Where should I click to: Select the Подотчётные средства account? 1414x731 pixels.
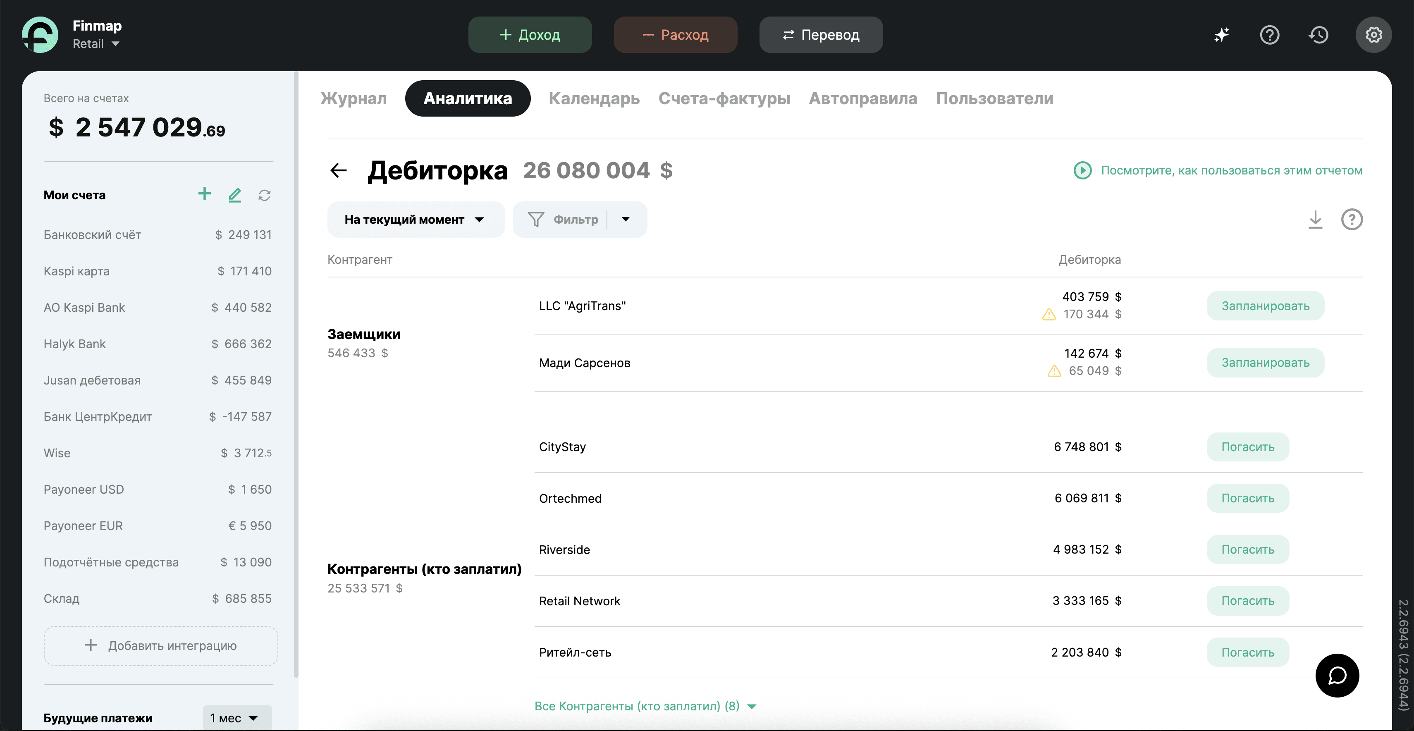158,563
